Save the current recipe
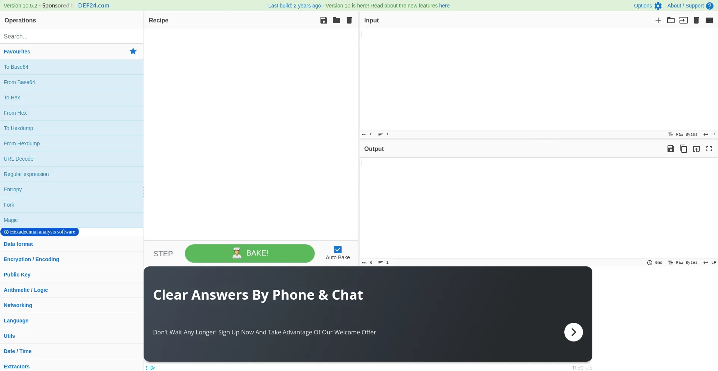 pos(323,20)
